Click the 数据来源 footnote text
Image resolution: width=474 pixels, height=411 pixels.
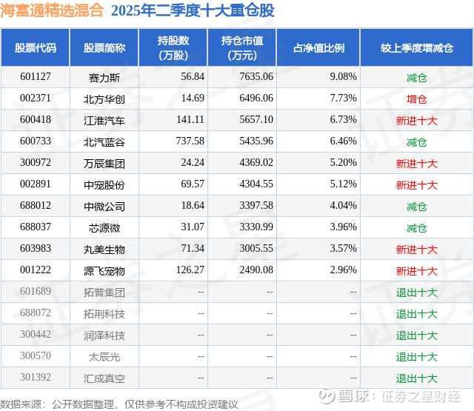[119, 404]
